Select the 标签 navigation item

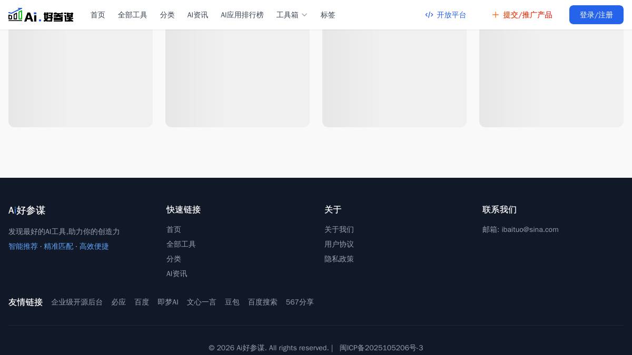pos(328,15)
